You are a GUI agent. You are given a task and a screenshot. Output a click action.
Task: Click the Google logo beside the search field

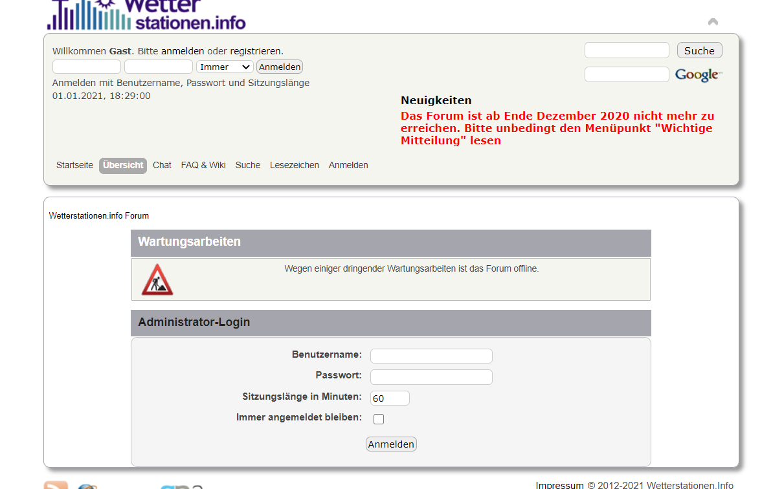pos(699,75)
